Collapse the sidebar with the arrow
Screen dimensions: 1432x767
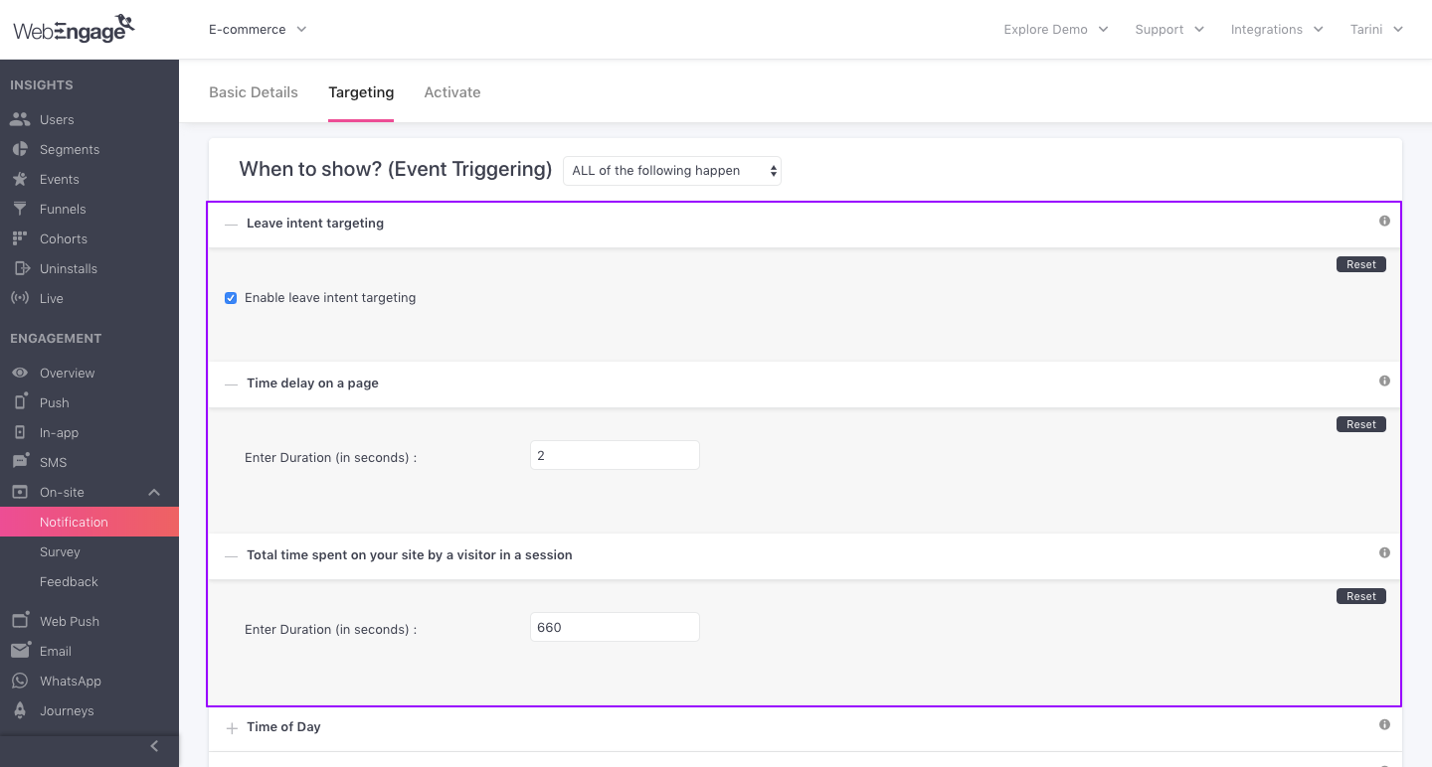point(154,746)
